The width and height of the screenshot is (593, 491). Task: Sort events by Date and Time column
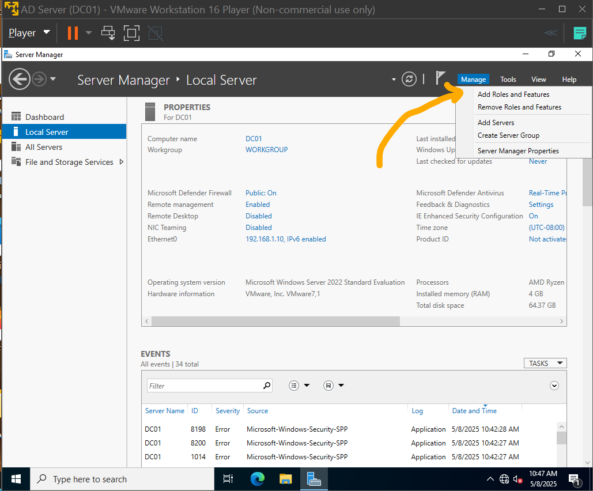(x=474, y=411)
